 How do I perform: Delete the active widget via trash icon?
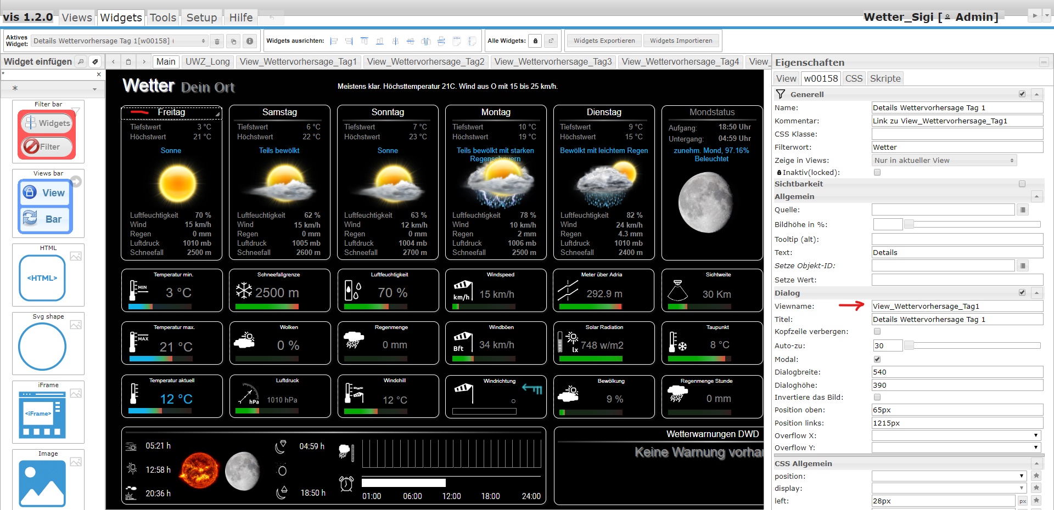click(217, 41)
